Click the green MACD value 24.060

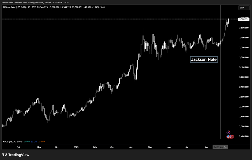[x=27, y=142]
